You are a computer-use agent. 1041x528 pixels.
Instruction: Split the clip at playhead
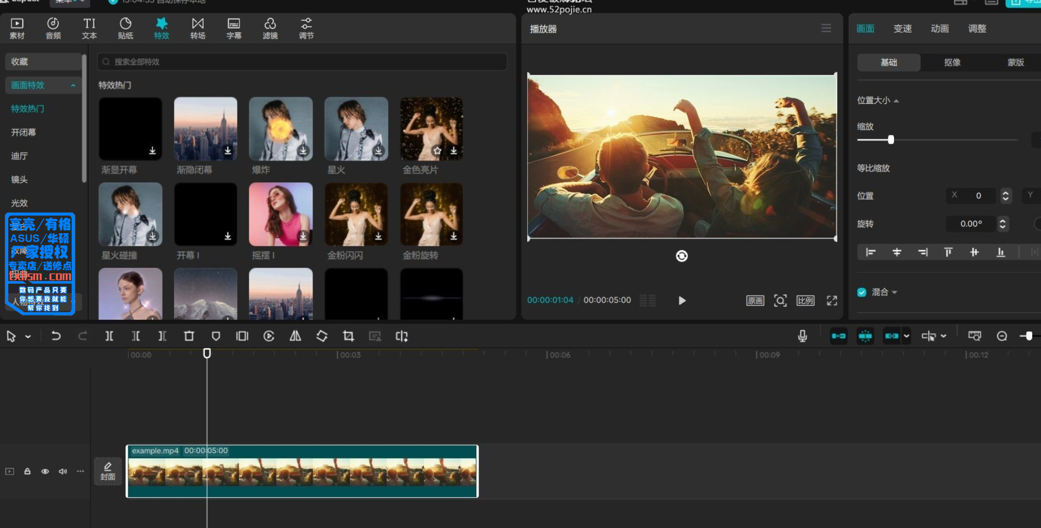click(109, 336)
